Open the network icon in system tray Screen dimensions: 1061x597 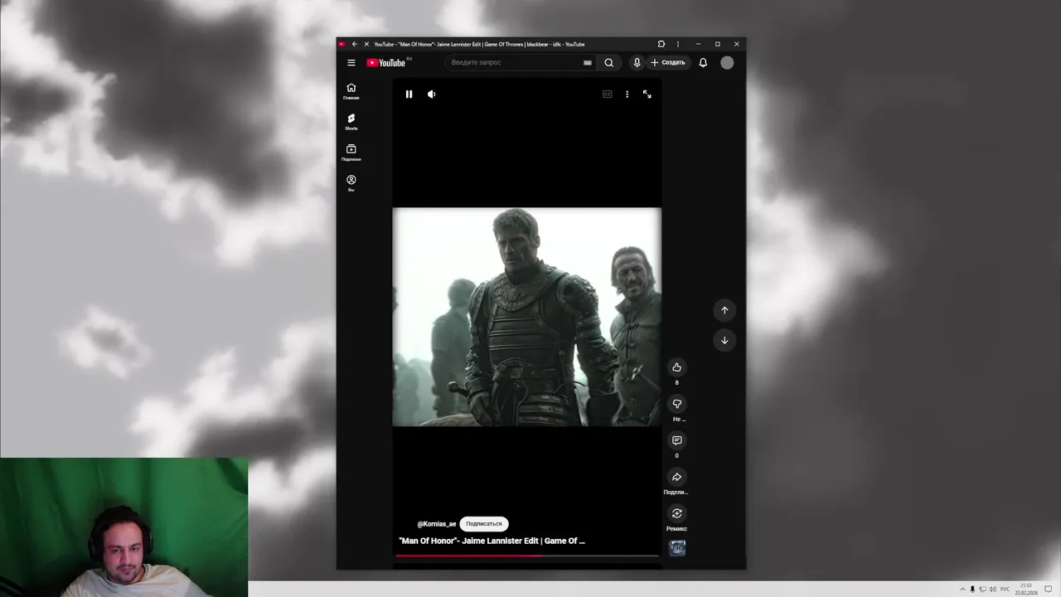pyautogui.click(x=982, y=590)
